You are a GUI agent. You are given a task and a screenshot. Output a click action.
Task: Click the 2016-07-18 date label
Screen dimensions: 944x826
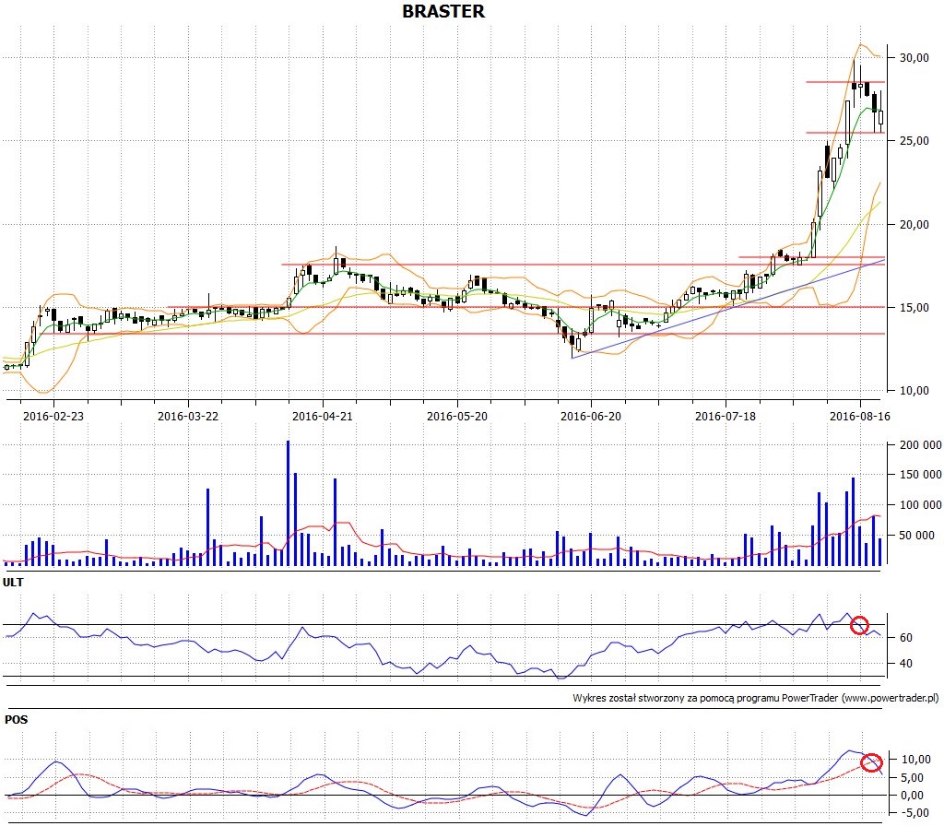tap(726, 416)
